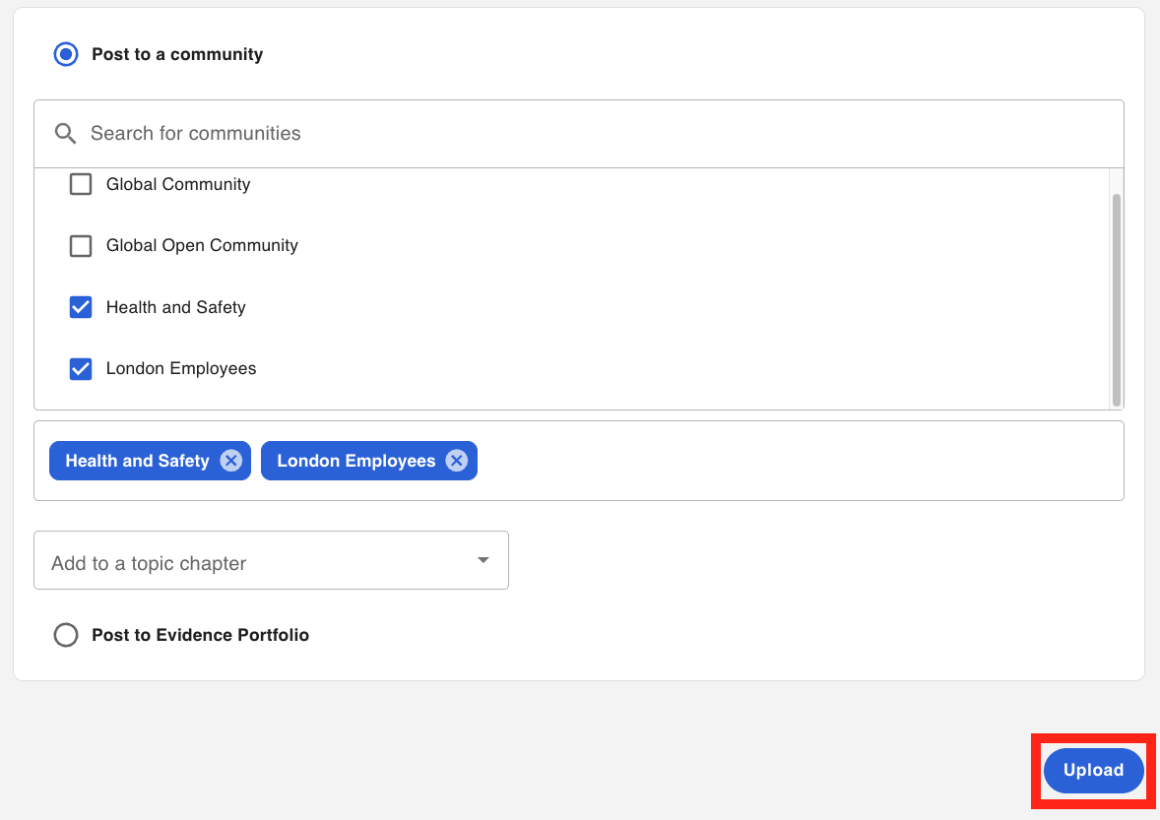The image size is (1160, 820).
Task: Click the Health and Safety list label
Action: tap(175, 307)
